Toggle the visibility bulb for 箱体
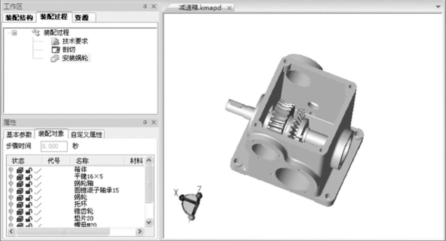The width and height of the screenshot is (446, 241). click(11, 170)
